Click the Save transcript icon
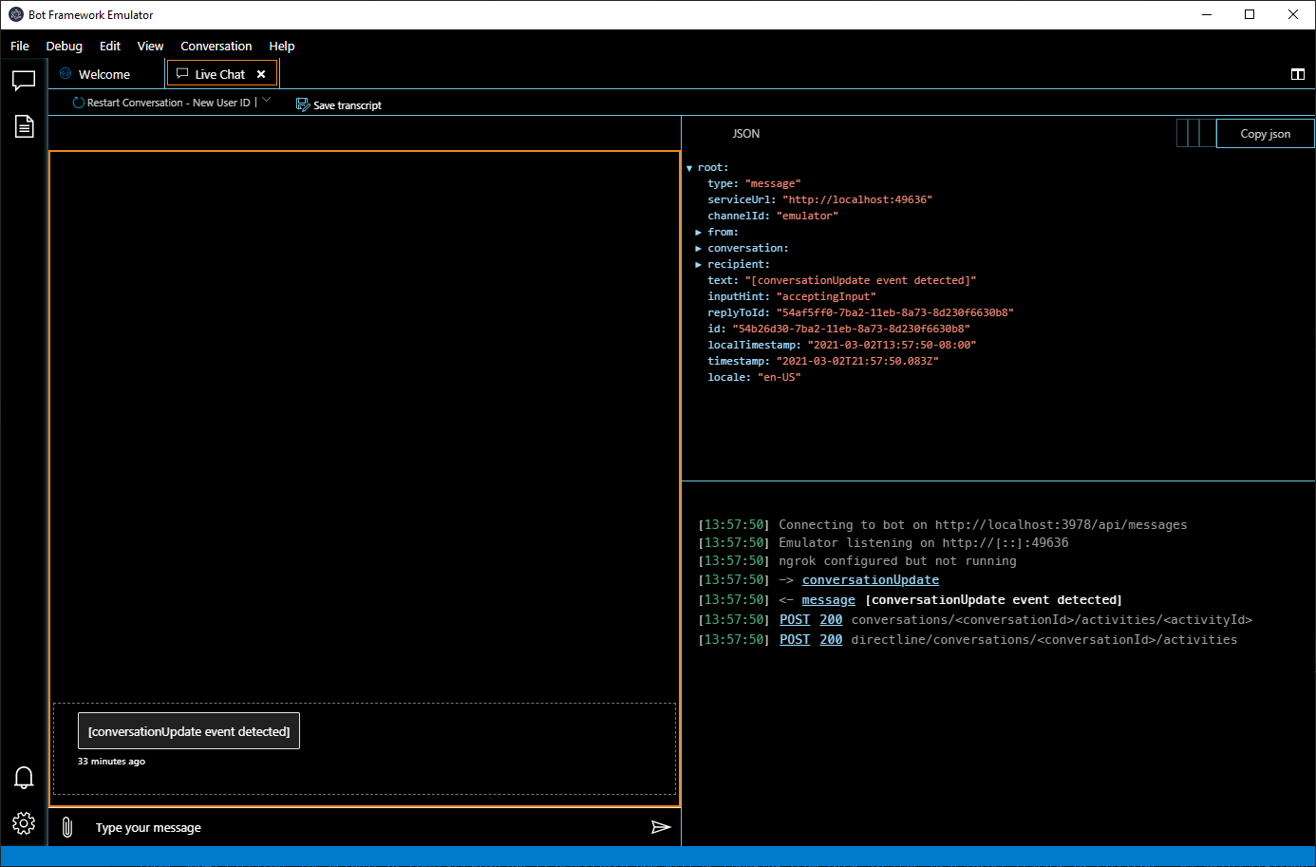The image size is (1316, 867). [x=303, y=104]
